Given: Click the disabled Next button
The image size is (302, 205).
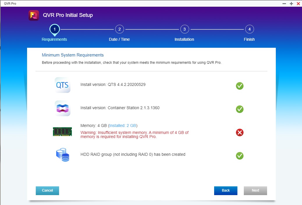Looking at the screenshot, I should click(x=255, y=190).
